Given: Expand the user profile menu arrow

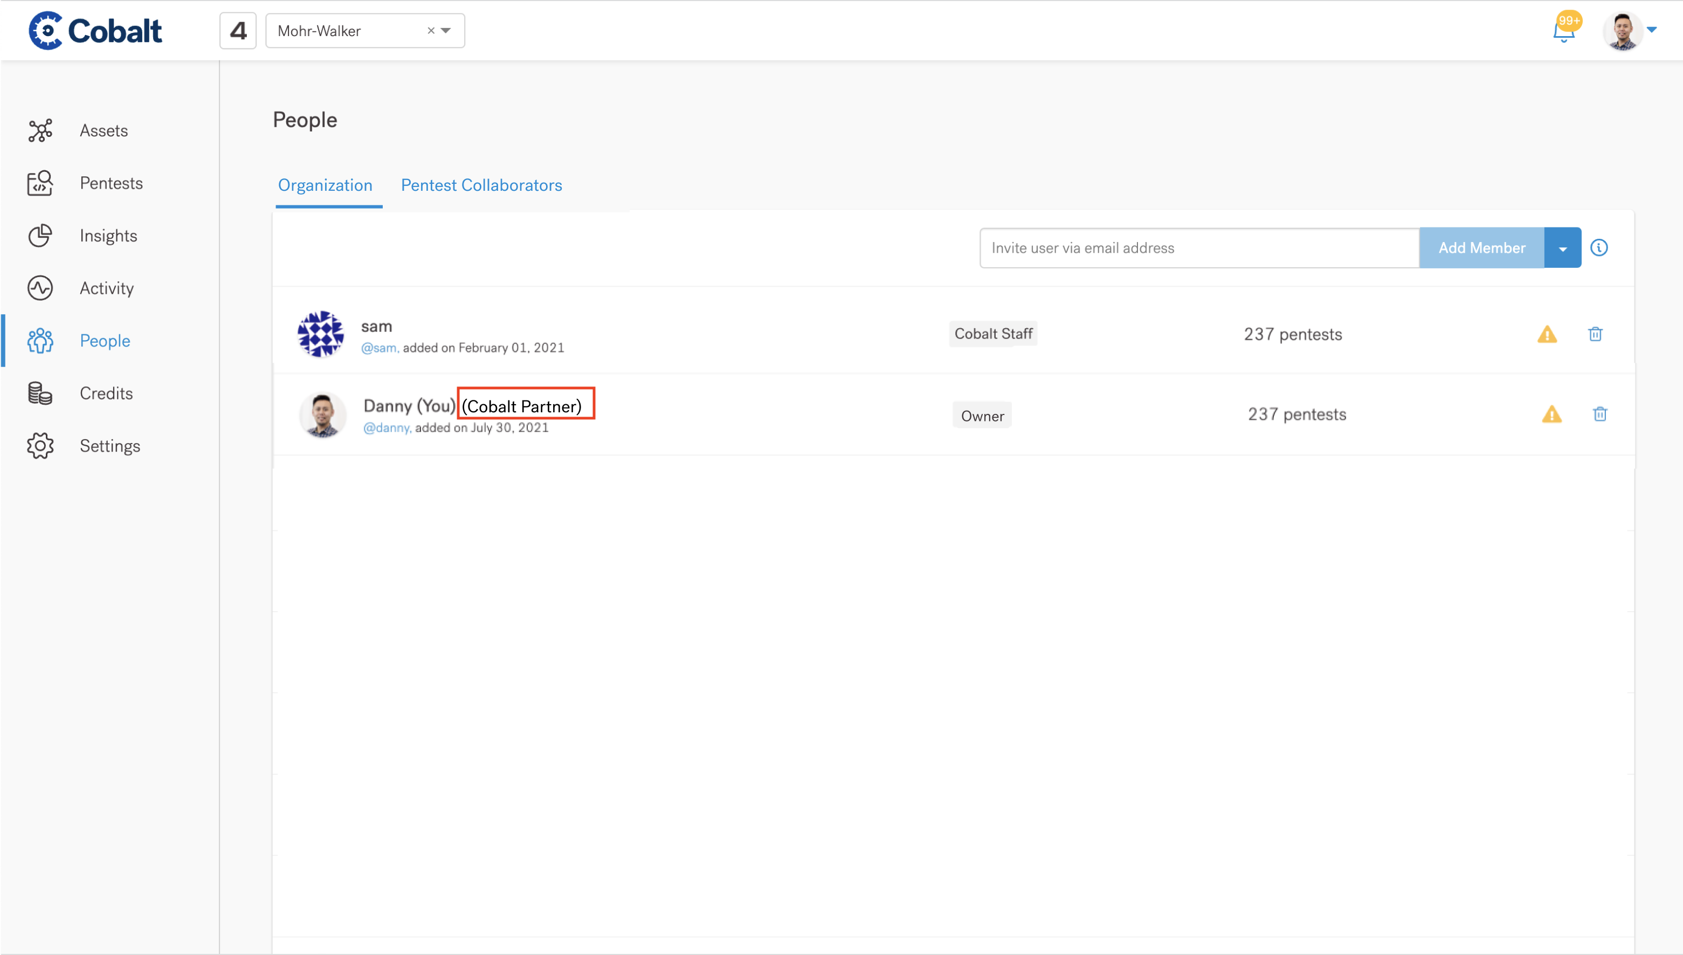Looking at the screenshot, I should [x=1652, y=30].
